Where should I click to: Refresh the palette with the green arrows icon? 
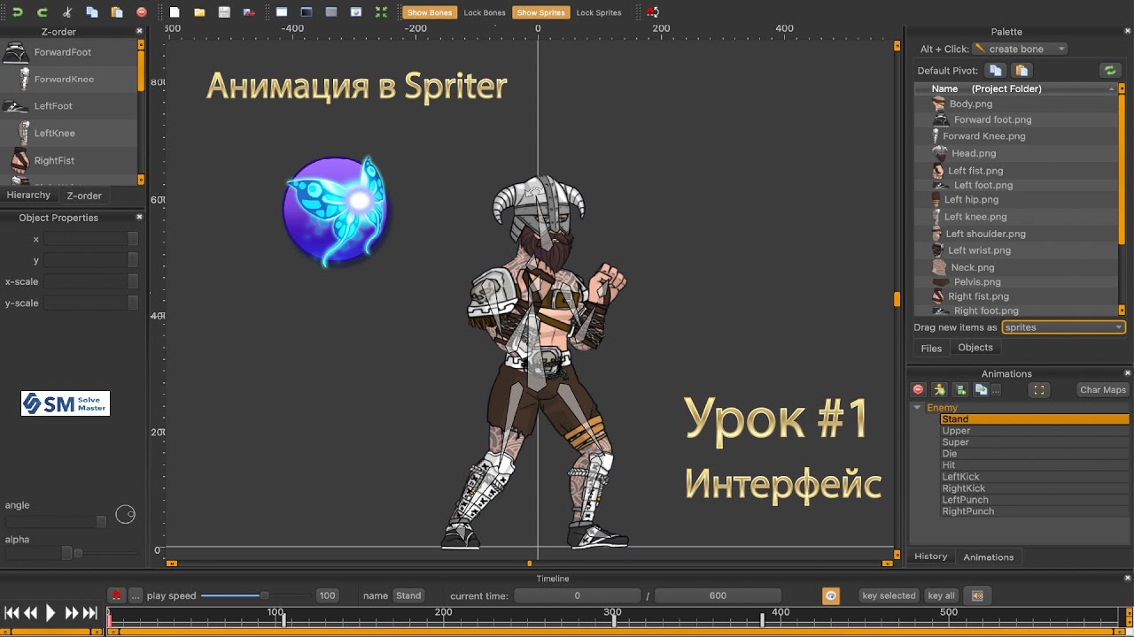1109,71
